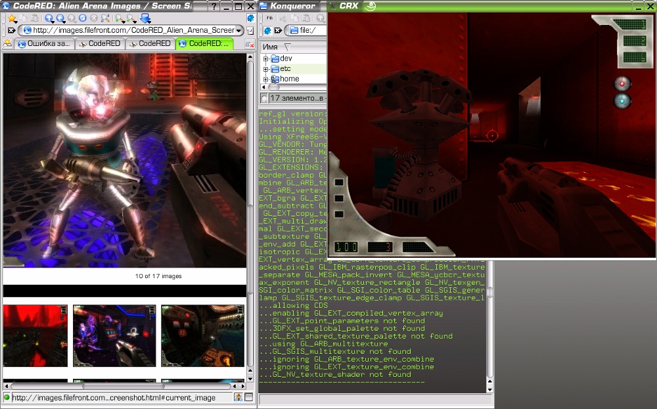The height and width of the screenshot is (409, 657).
Task: Close current tab using red X icon
Action: point(250,44)
